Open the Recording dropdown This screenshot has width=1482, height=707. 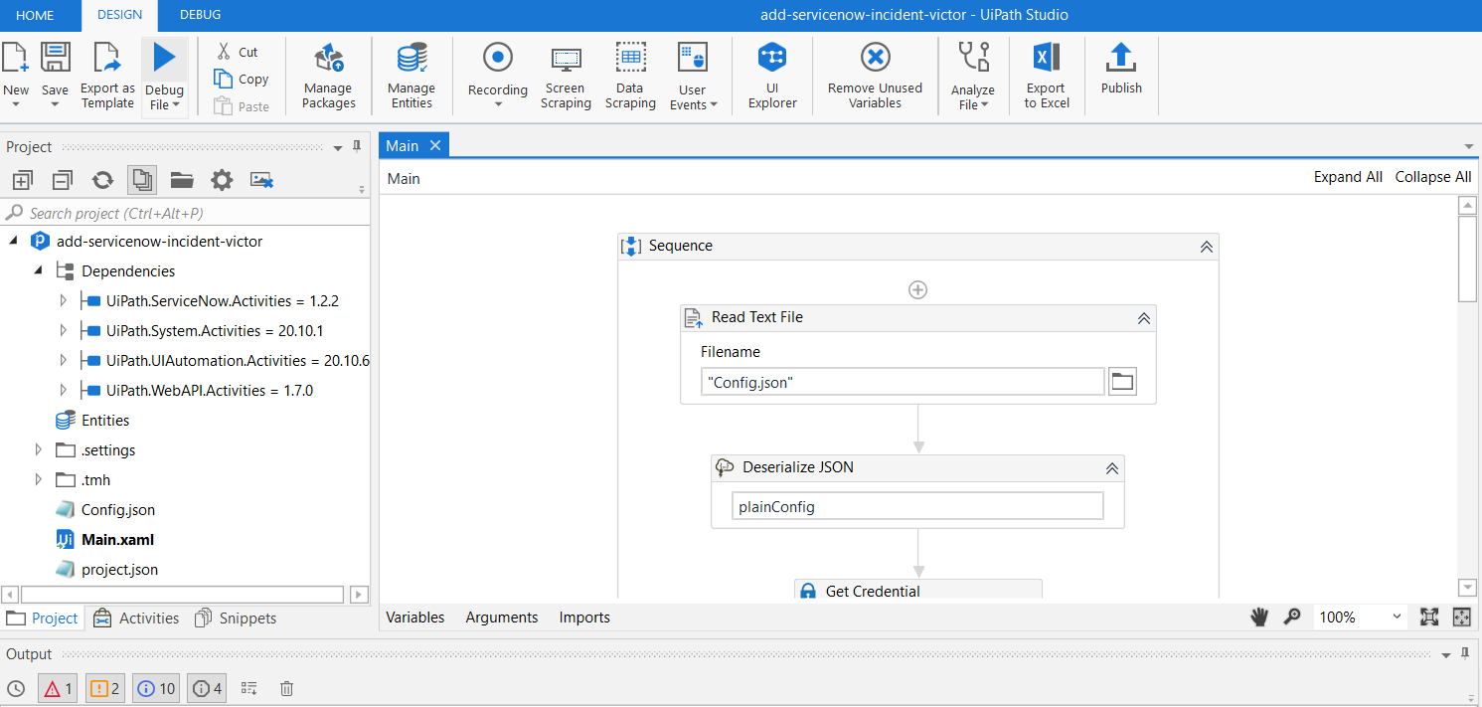click(x=498, y=103)
